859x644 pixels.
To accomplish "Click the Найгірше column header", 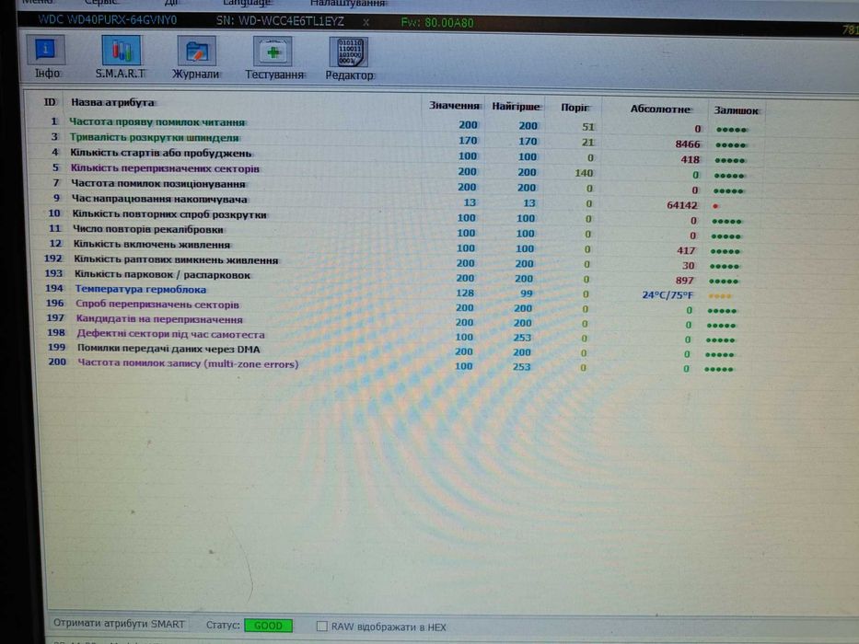I will [x=516, y=106].
